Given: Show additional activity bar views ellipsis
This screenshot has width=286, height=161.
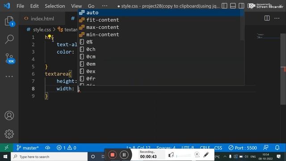Looking at the screenshot, I should (9, 76).
